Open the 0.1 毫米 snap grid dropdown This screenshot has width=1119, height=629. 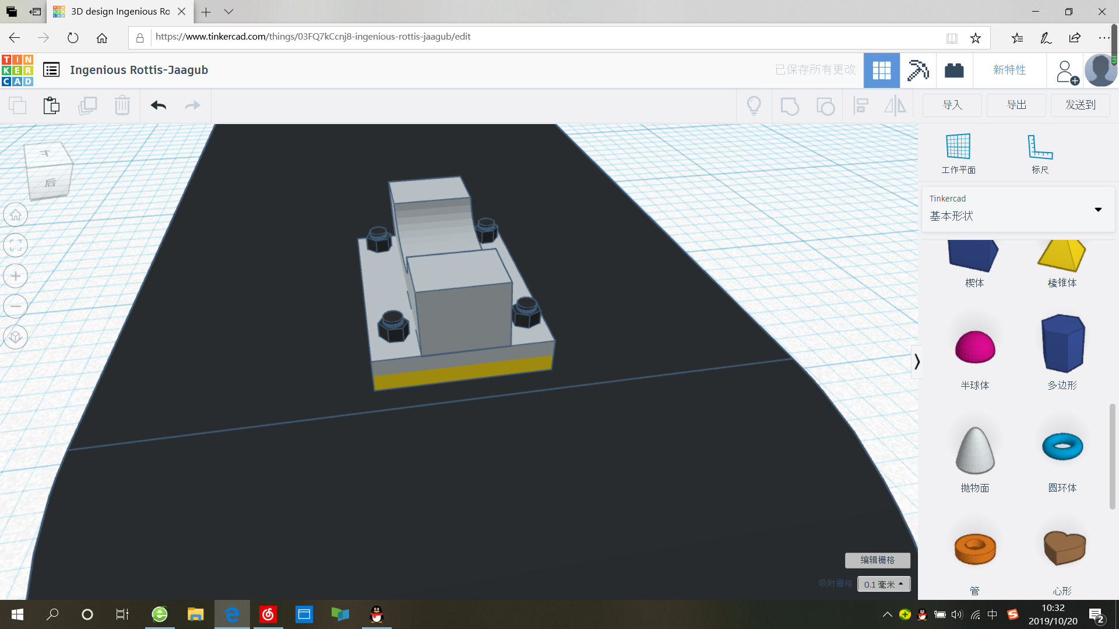tap(884, 584)
